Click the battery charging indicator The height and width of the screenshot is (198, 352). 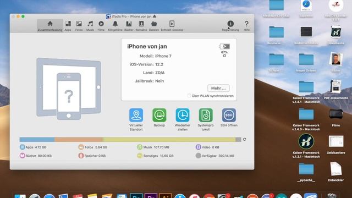pos(224,46)
